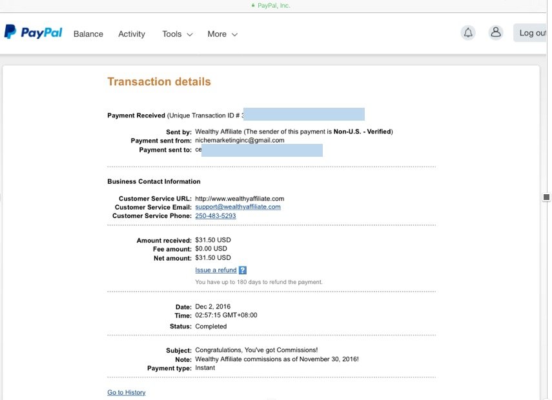The width and height of the screenshot is (552, 400).
Task: Click the PayPal logo
Action: point(33,32)
